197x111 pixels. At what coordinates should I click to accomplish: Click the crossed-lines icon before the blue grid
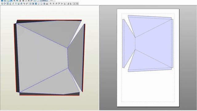(x=33, y=4)
